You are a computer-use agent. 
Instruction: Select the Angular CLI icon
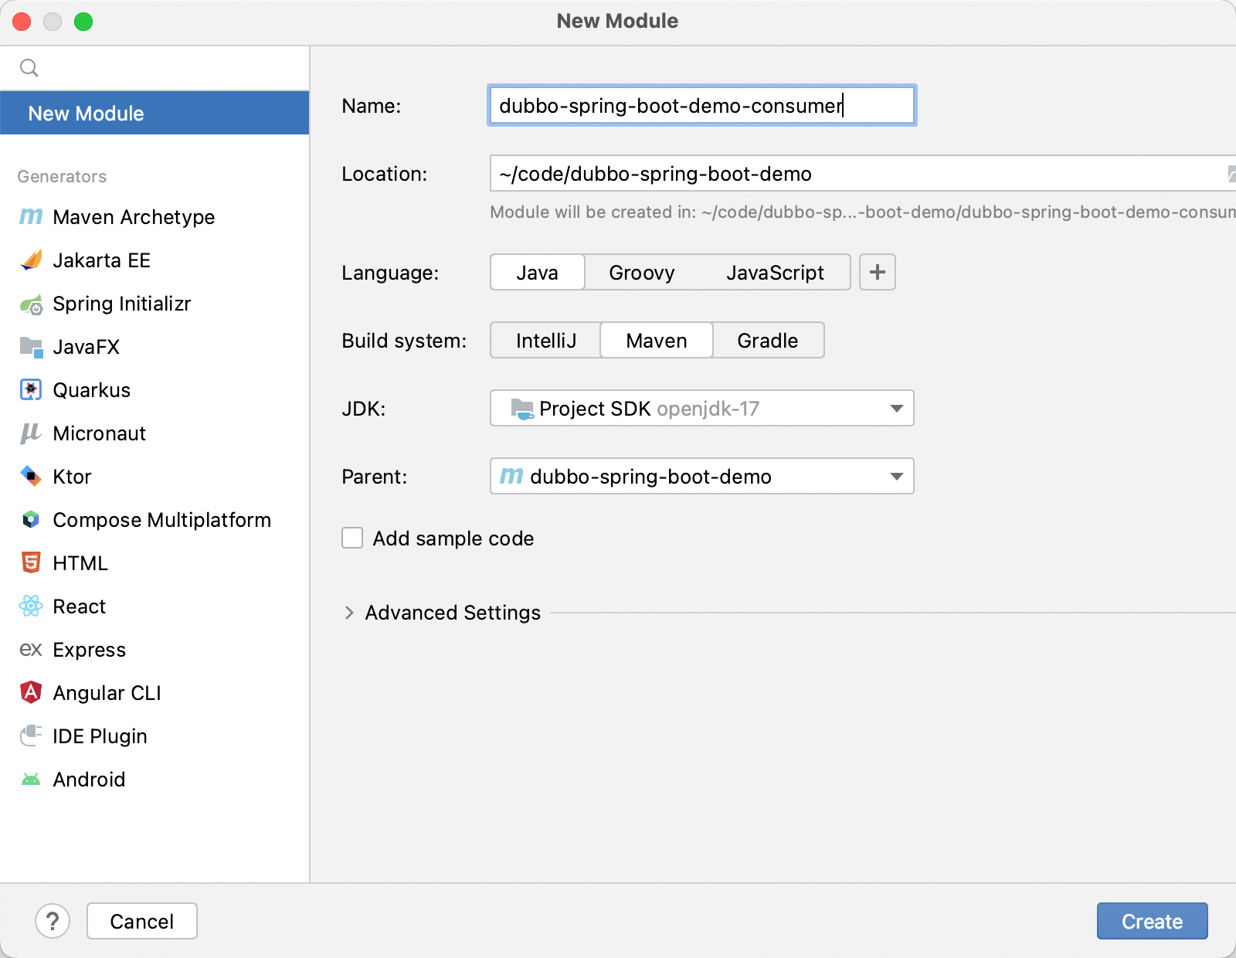click(31, 693)
